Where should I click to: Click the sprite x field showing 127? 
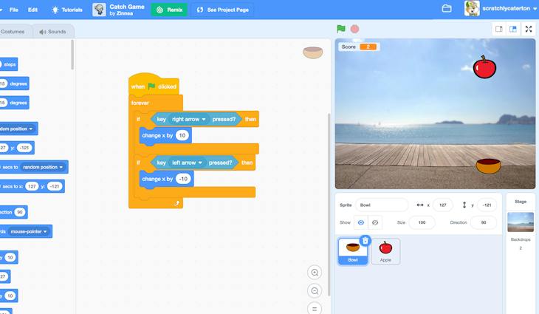[x=443, y=205]
